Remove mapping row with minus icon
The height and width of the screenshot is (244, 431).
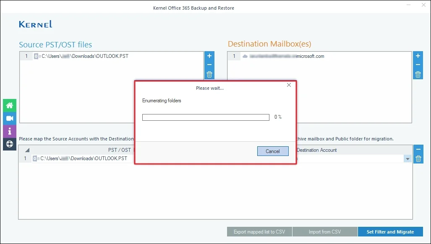(x=418, y=149)
